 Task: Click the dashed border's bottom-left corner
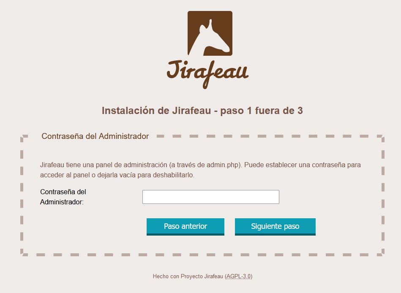24,252
